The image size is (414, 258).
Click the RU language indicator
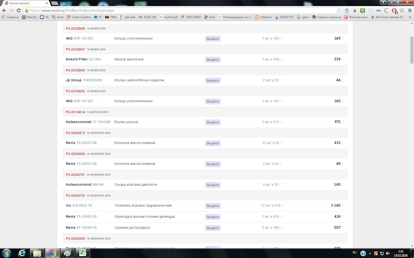pyautogui.click(x=354, y=252)
